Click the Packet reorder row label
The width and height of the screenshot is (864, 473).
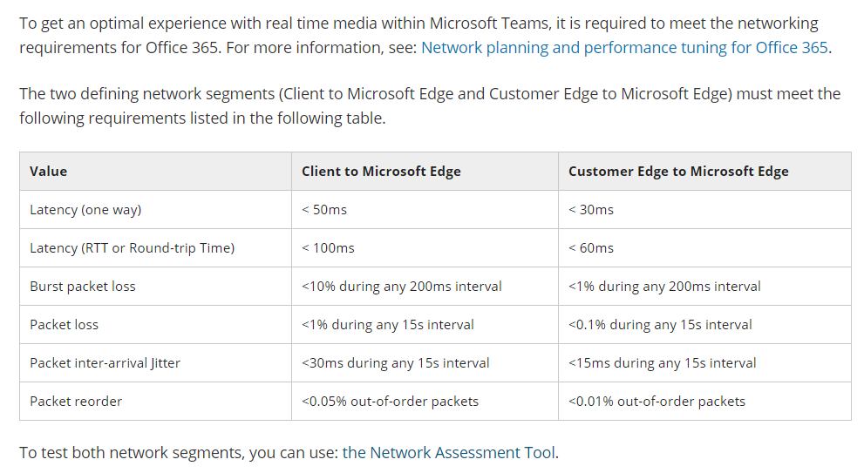(76, 402)
